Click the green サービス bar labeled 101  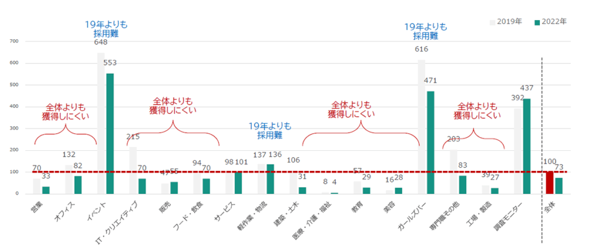237,182
